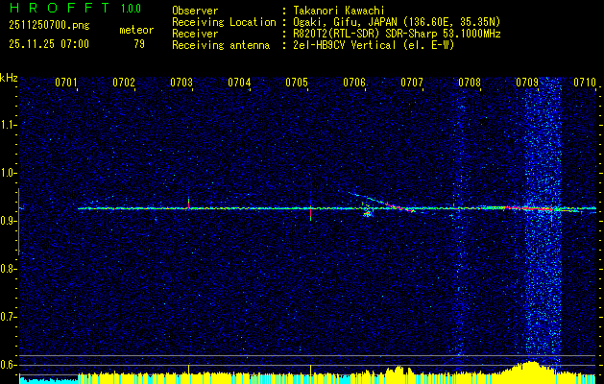This screenshot has height=384, width=604.
Task: Click the Receiver label
Action: coord(195,34)
